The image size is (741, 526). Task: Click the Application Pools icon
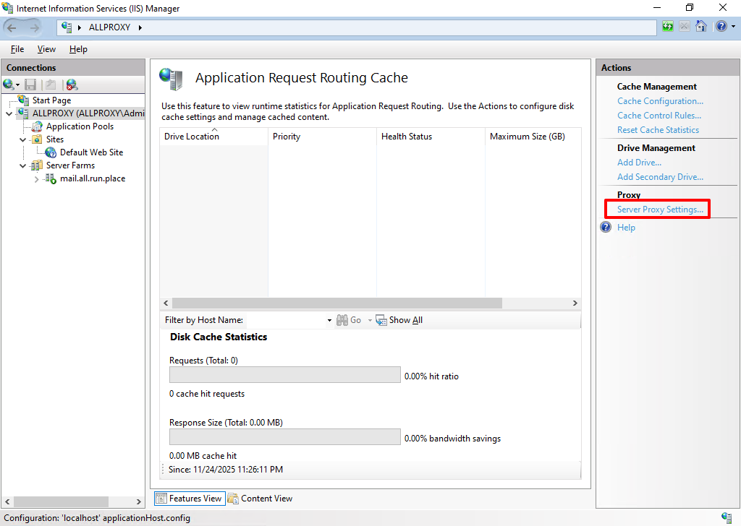37,126
